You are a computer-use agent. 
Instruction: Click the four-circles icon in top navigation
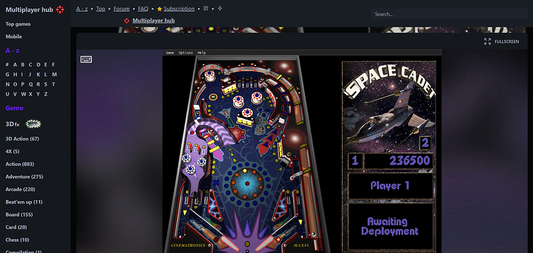pyautogui.click(x=206, y=9)
